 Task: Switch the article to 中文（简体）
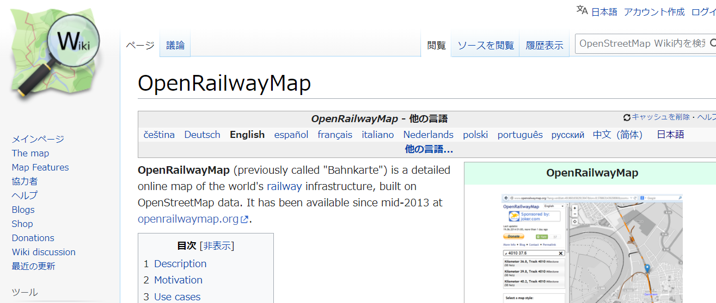618,135
